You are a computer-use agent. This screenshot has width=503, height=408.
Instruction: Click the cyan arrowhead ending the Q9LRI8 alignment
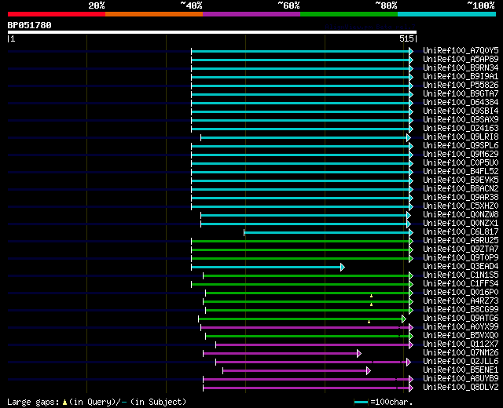[409, 138]
